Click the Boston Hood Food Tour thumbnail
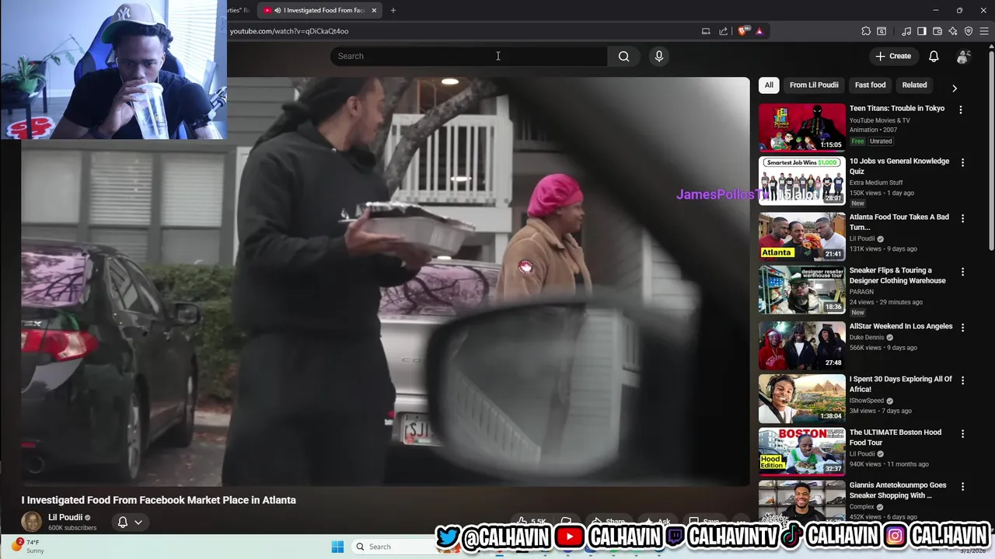This screenshot has height=559, width=995. click(801, 451)
